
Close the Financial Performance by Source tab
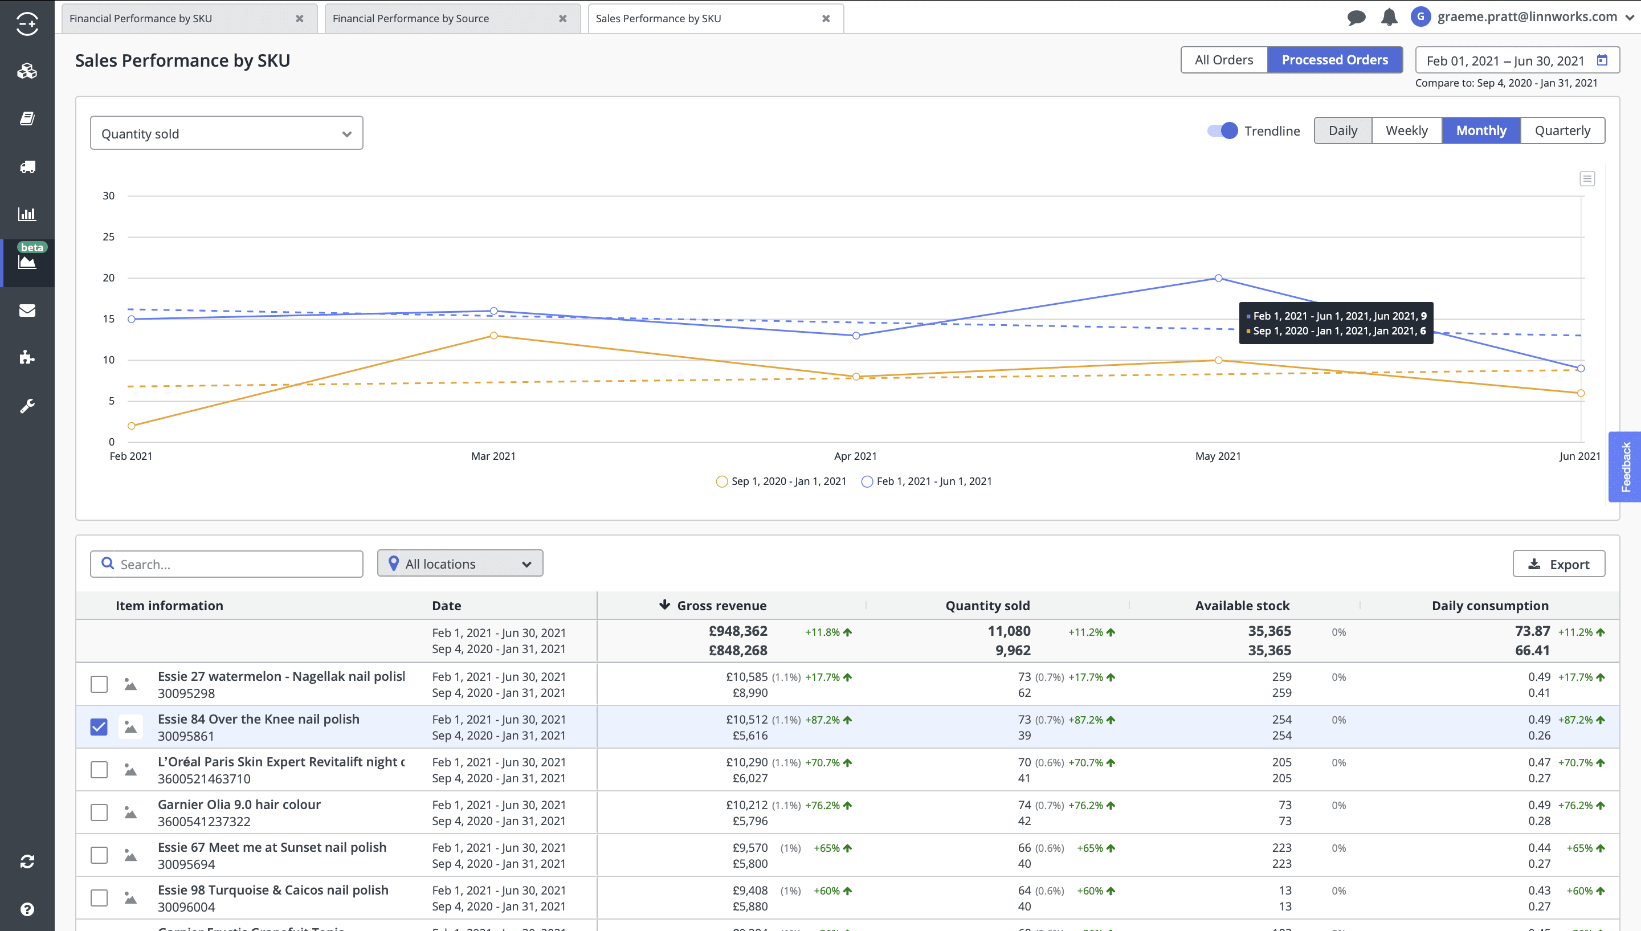point(562,19)
